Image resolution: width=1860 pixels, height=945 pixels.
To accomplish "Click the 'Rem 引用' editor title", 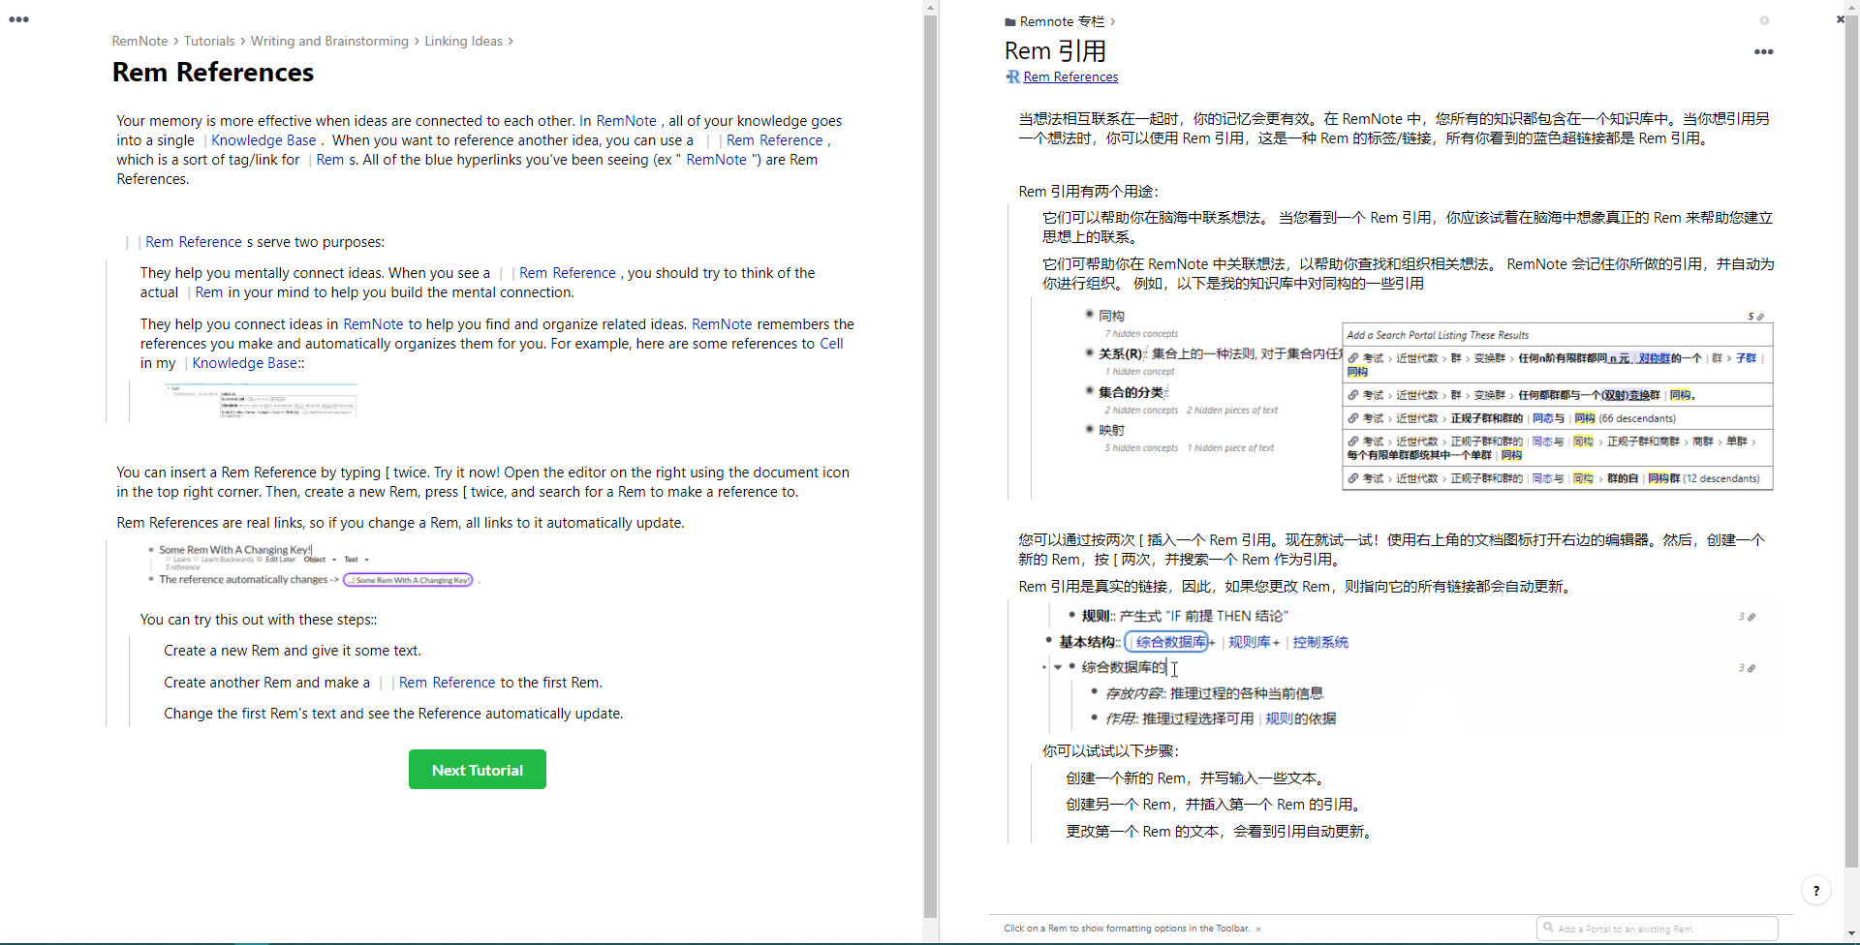I will click(1055, 51).
